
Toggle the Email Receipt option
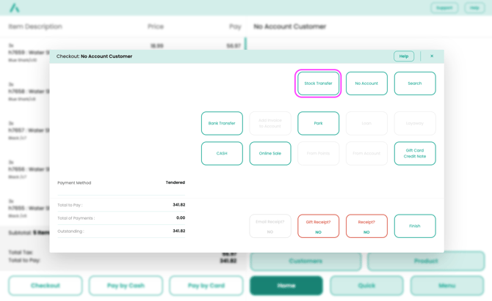[x=269, y=226]
